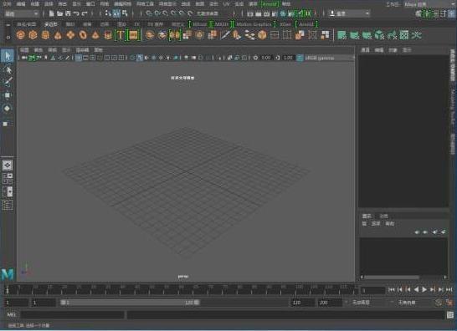
Task: Activate the Paint Selection brush tool
Action: pyautogui.click(x=8, y=82)
